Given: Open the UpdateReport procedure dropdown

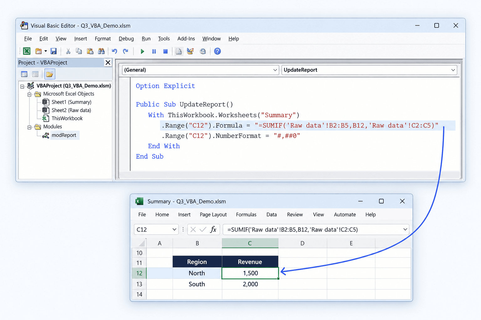Looking at the screenshot, I should 453,70.
